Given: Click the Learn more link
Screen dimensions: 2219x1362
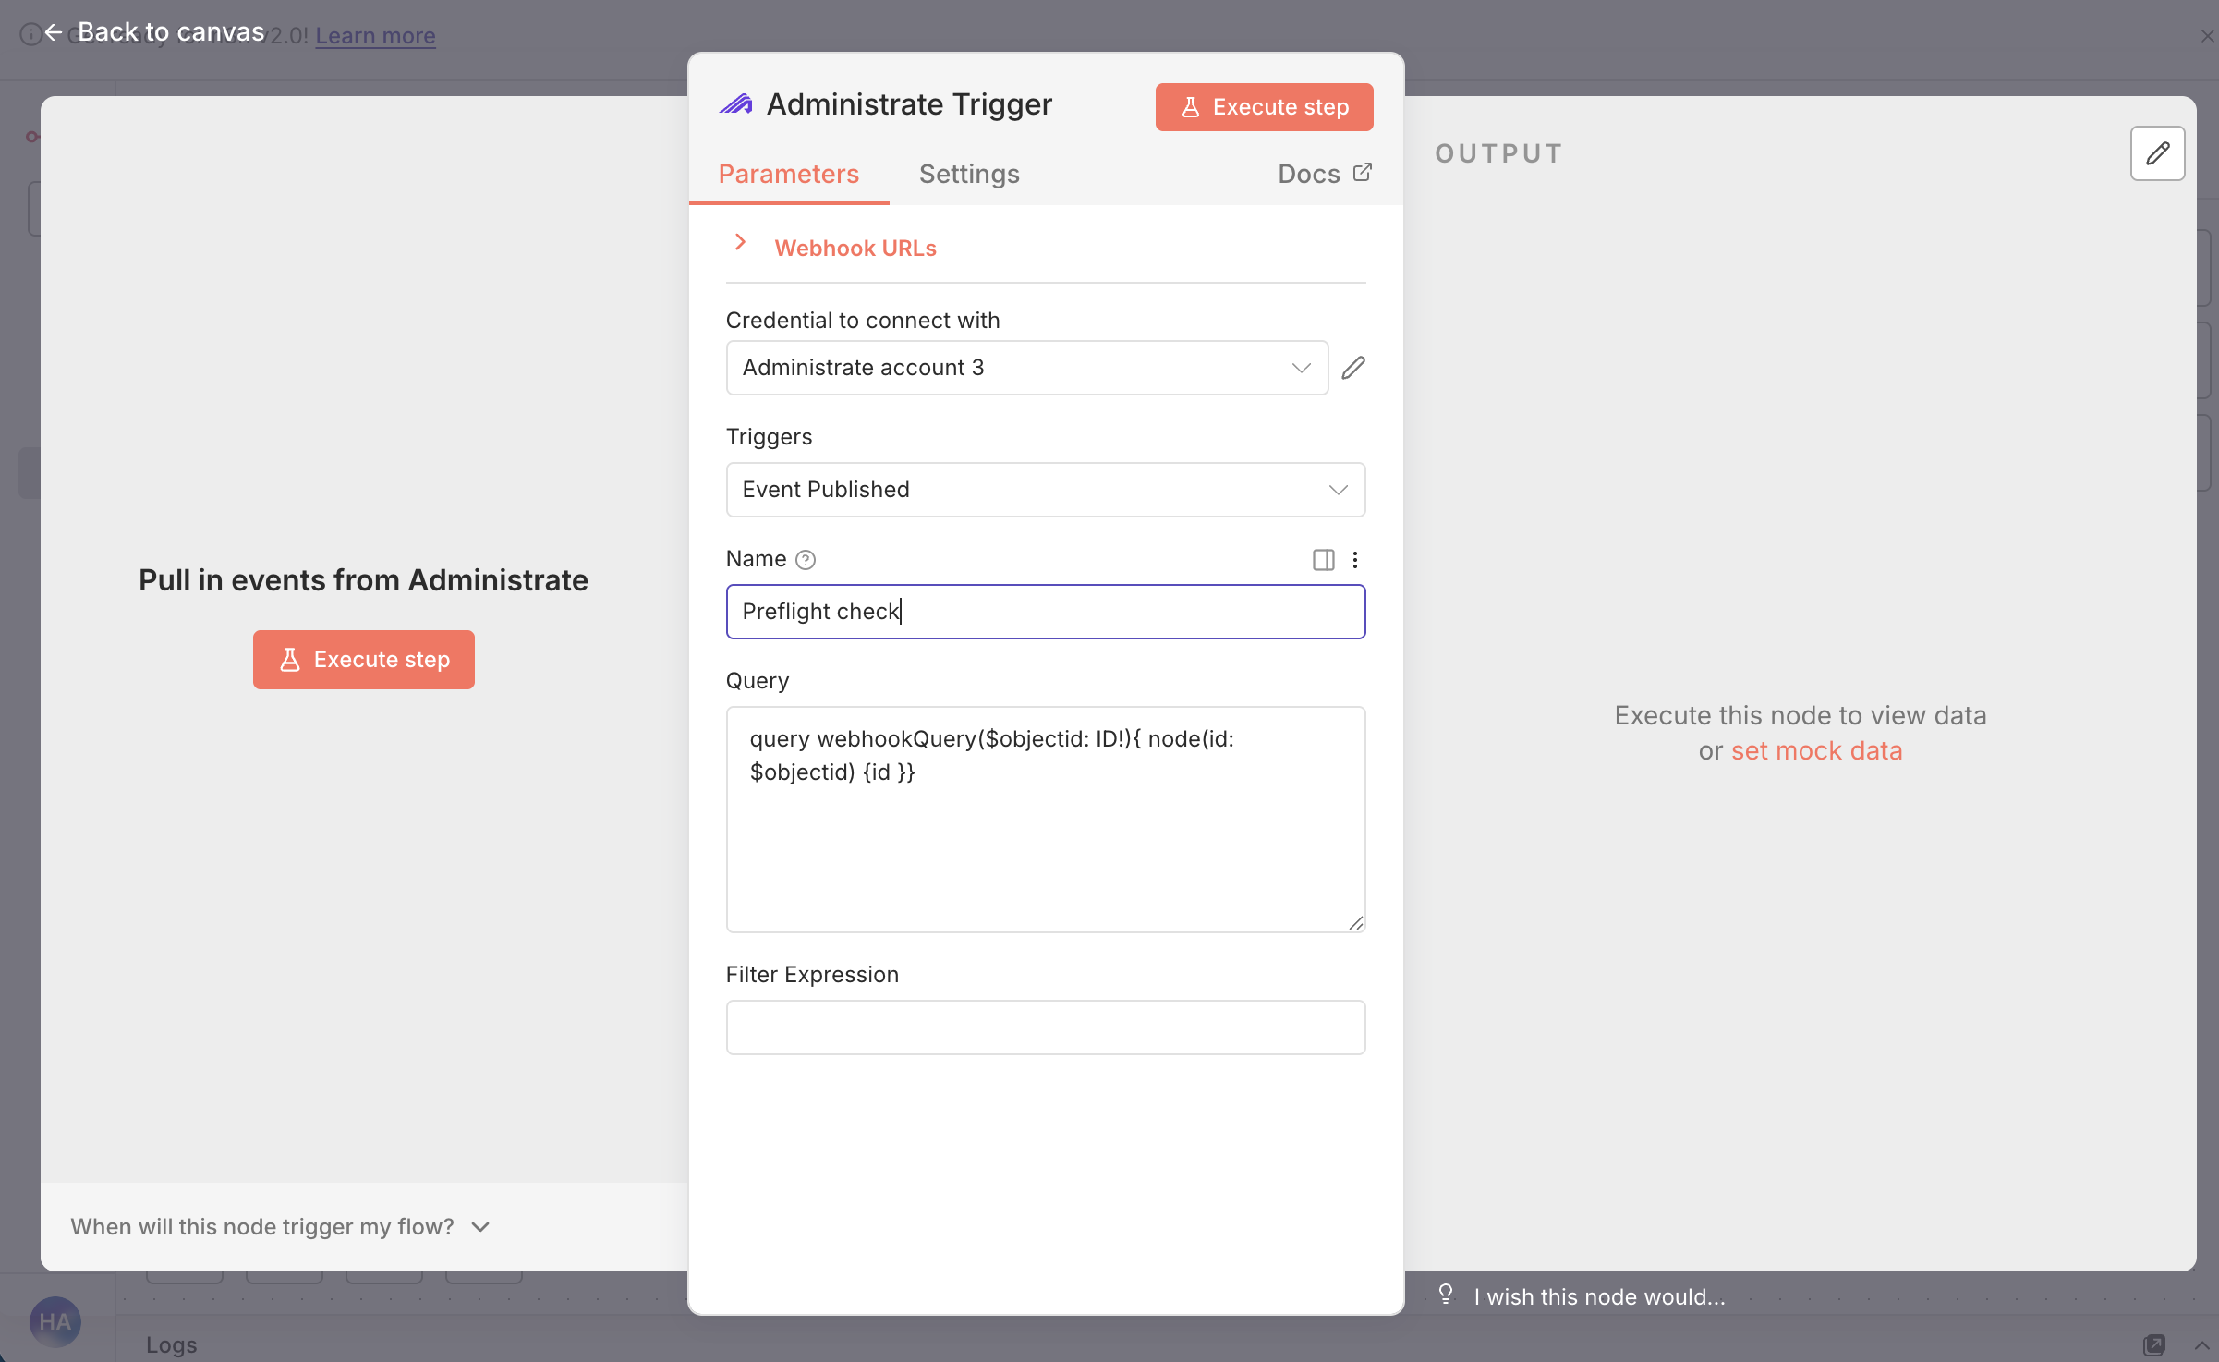Looking at the screenshot, I should coord(375,36).
